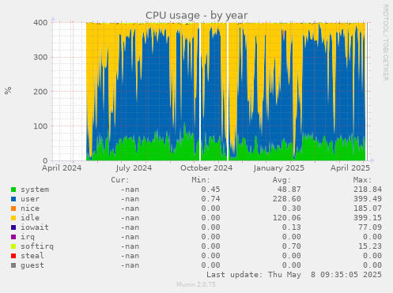This screenshot has height=293, width=393.
Task: Click the 100 y-axis label
Action: tap(40, 126)
